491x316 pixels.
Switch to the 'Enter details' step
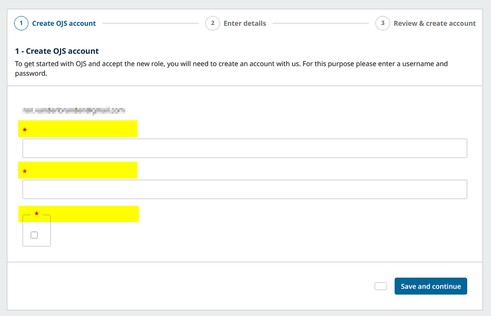point(245,23)
